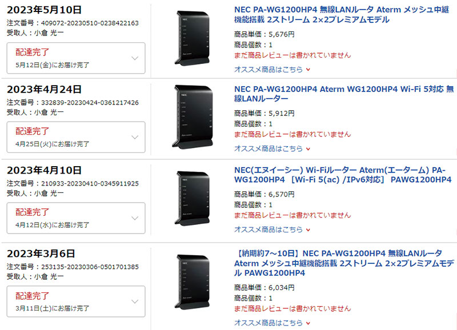Open router thumbnail for March 6 order

(193, 282)
